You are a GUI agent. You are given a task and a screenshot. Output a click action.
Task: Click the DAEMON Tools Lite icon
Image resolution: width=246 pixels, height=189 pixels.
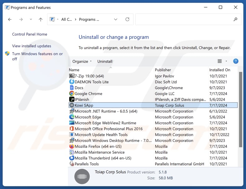72,82
